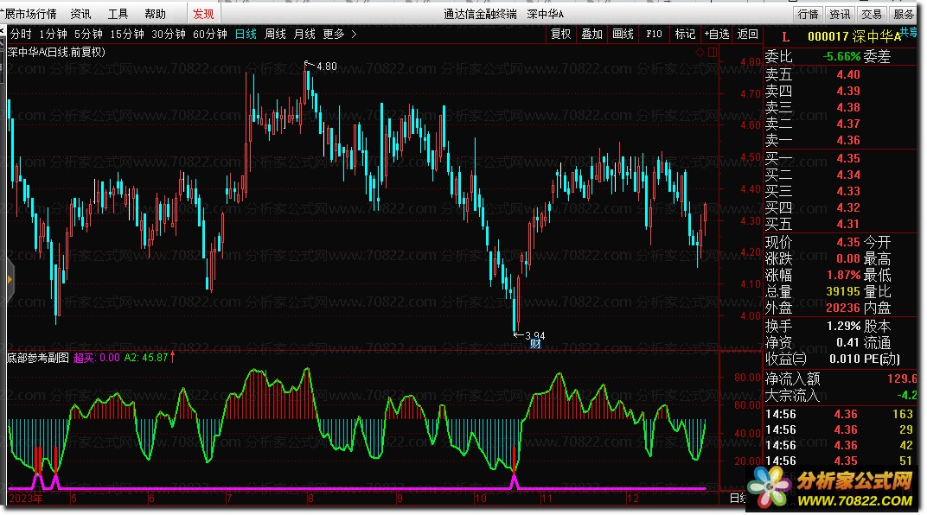Click the 外盘 20236 value
Viewport: 927px width, 515px height.
click(843, 308)
